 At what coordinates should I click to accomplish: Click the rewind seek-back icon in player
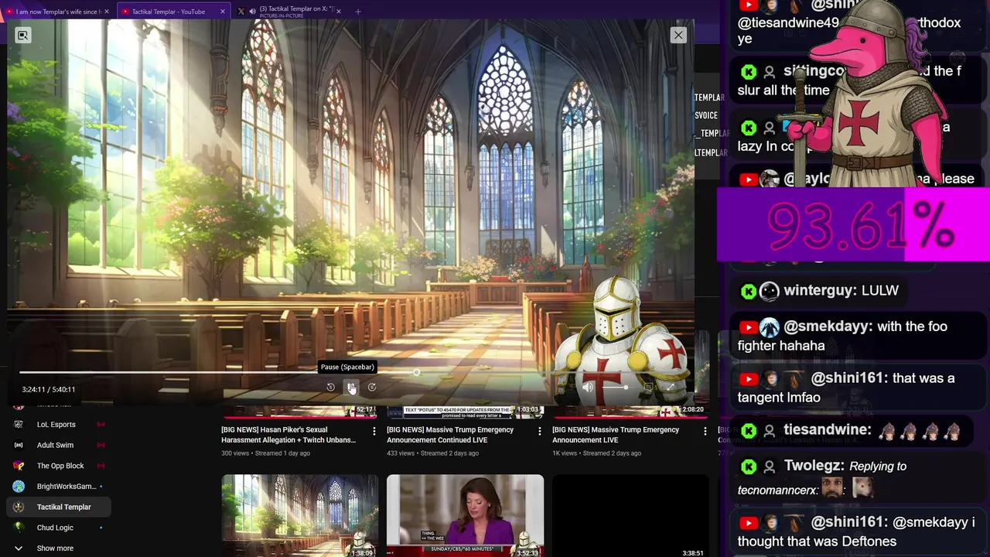point(330,387)
